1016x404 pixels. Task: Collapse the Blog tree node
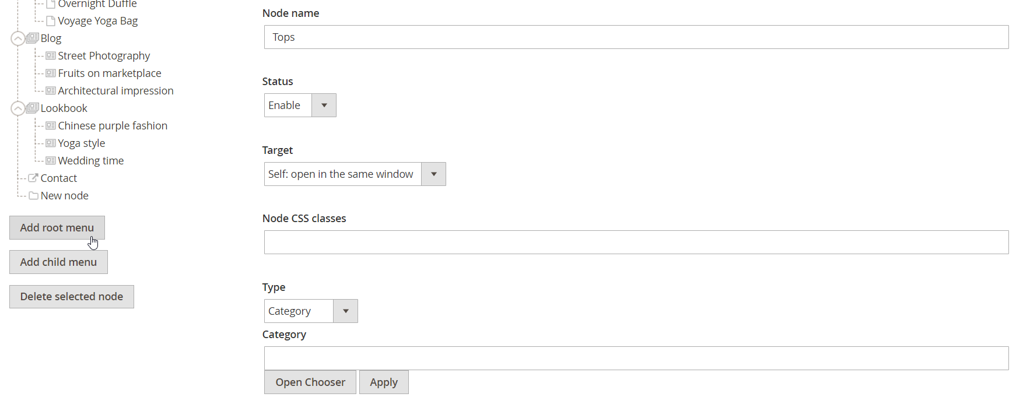point(18,38)
